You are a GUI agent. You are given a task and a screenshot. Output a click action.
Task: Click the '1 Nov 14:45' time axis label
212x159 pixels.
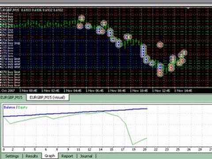pyautogui.click(x=183, y=91)
